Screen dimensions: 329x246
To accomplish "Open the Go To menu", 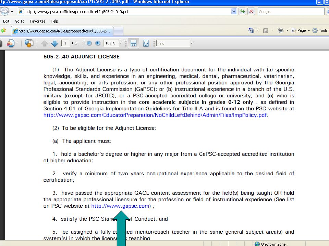I will coord(20,21).
